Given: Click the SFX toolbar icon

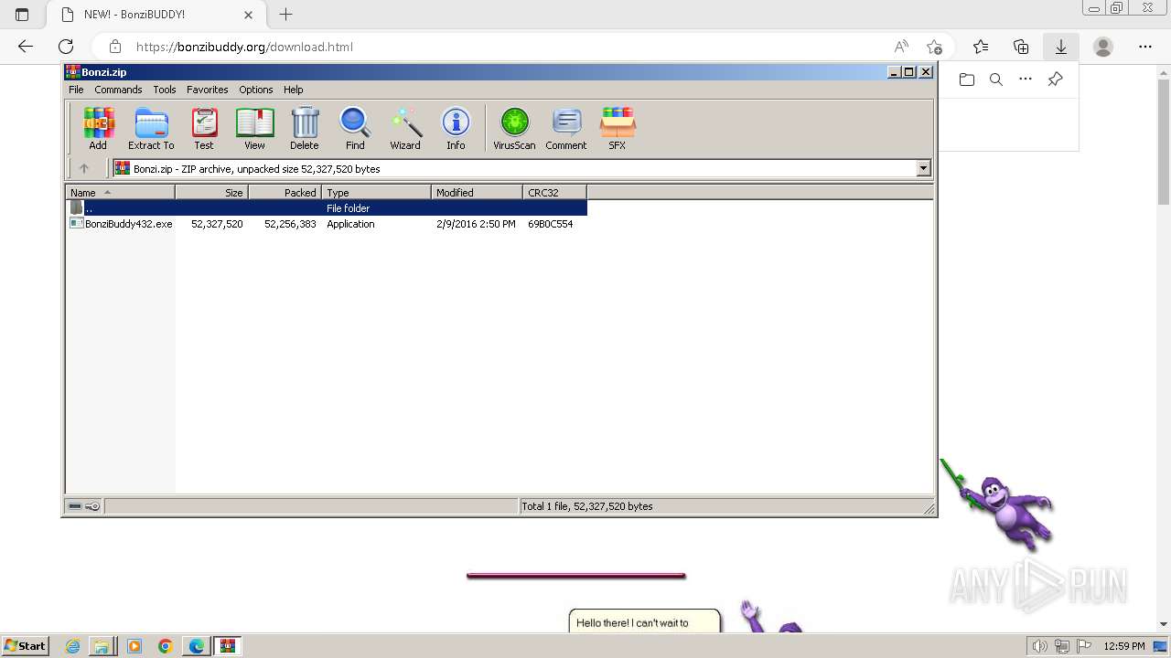Looking at the screenshot, I should click(x=618, y=129).
